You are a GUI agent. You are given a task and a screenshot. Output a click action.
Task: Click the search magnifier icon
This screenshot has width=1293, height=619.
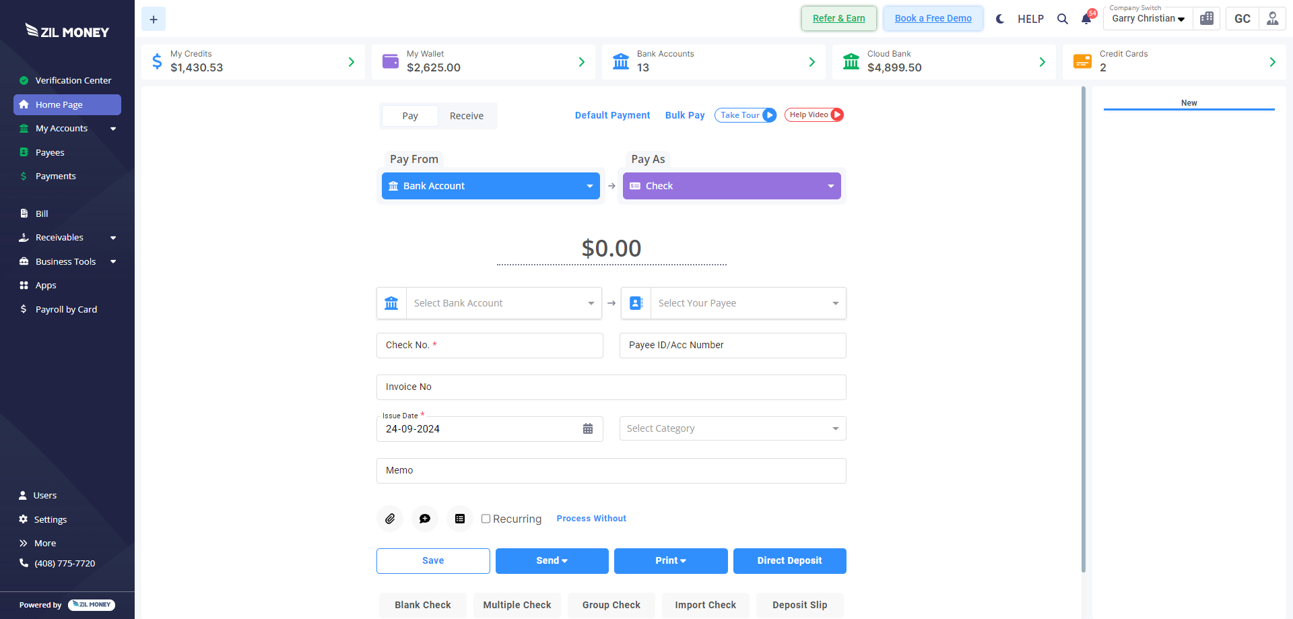1063,19
